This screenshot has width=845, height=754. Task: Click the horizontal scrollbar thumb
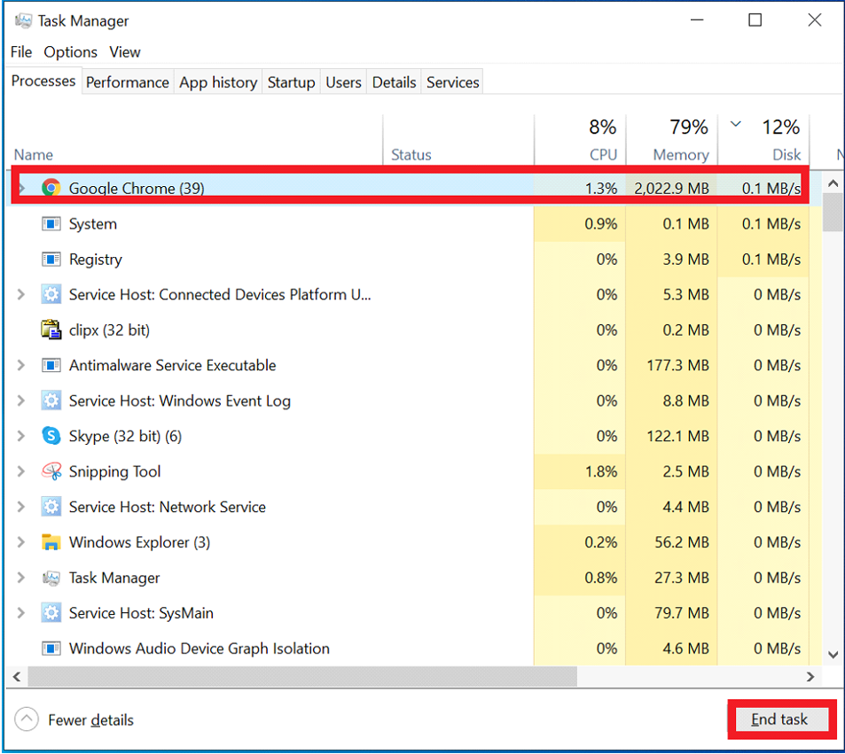(302, 676)
